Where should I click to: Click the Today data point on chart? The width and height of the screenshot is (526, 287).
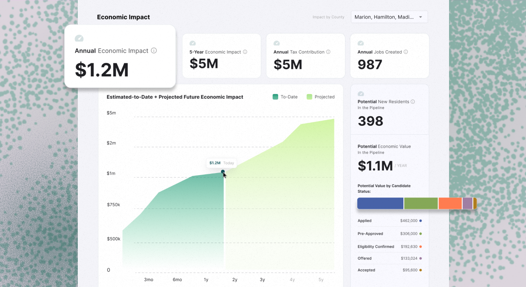pos(223,172)
